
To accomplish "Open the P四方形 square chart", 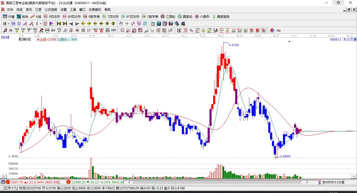I will click(x=52, y=17).
